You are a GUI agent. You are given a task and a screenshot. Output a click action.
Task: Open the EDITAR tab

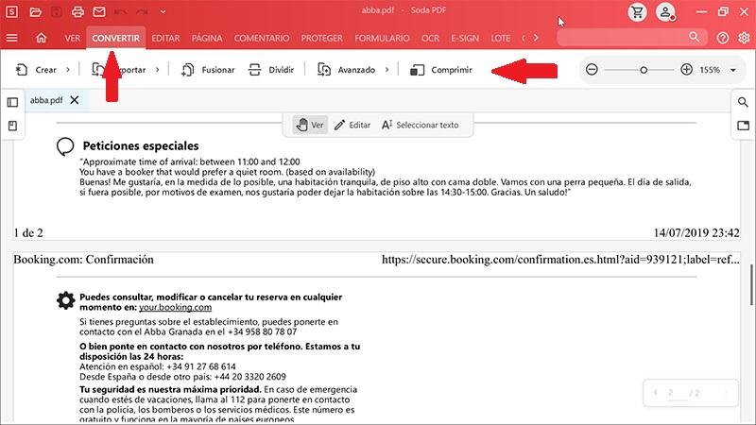(165, 38)
